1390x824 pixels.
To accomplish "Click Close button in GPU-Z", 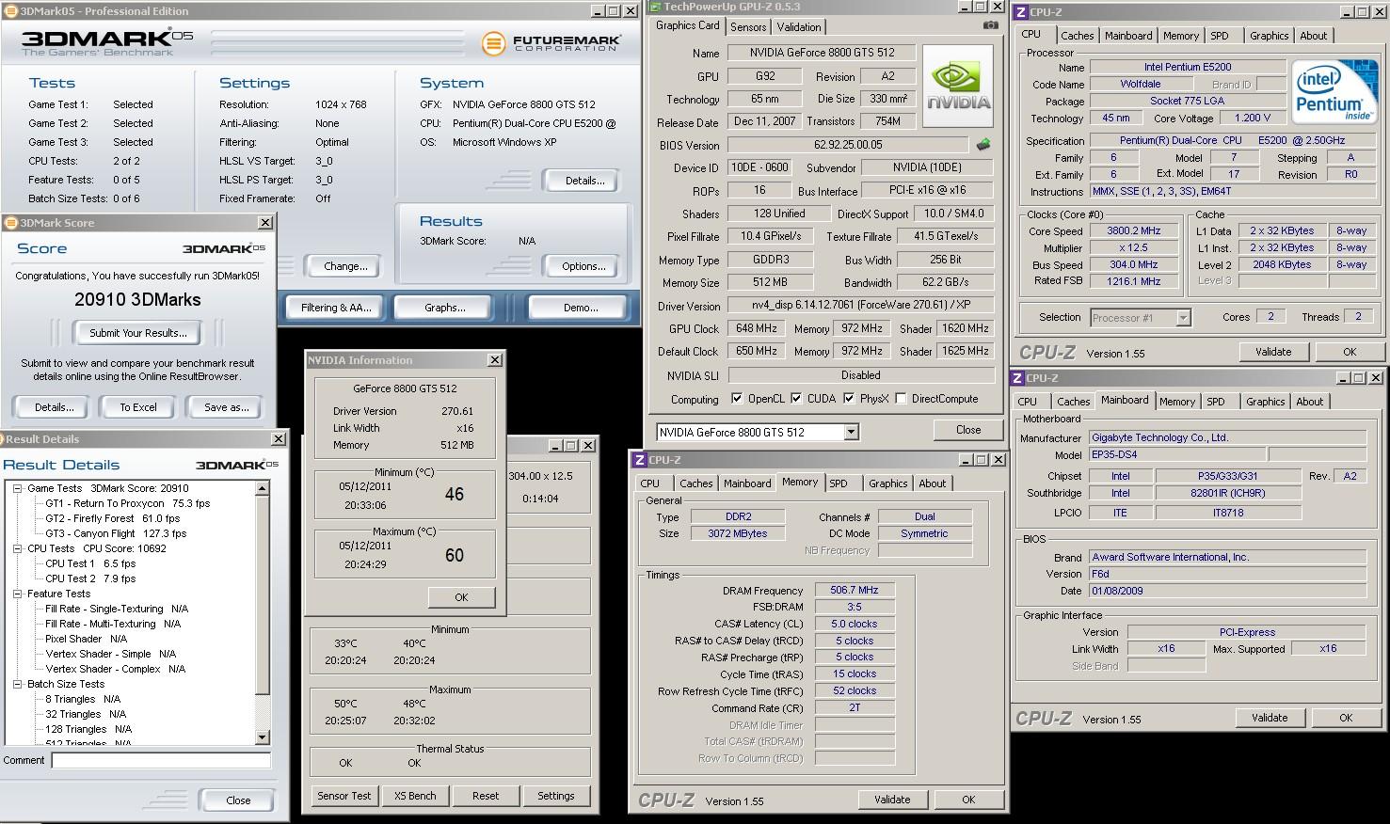I will tap(968, 430).
